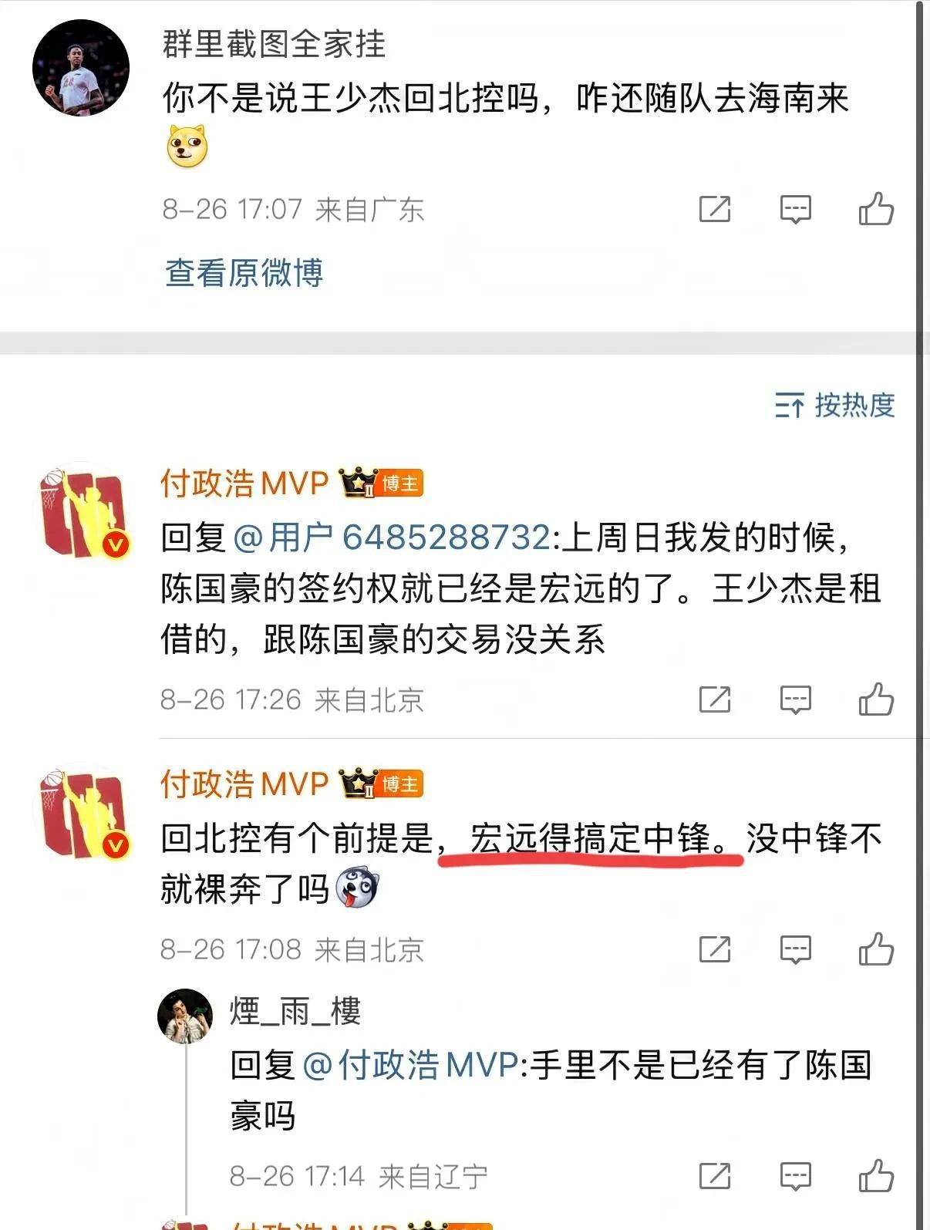Share the 煙_雨_樓 reply from Liaoning
This screenshot has width=930, height=1230.
point(714,1176)
